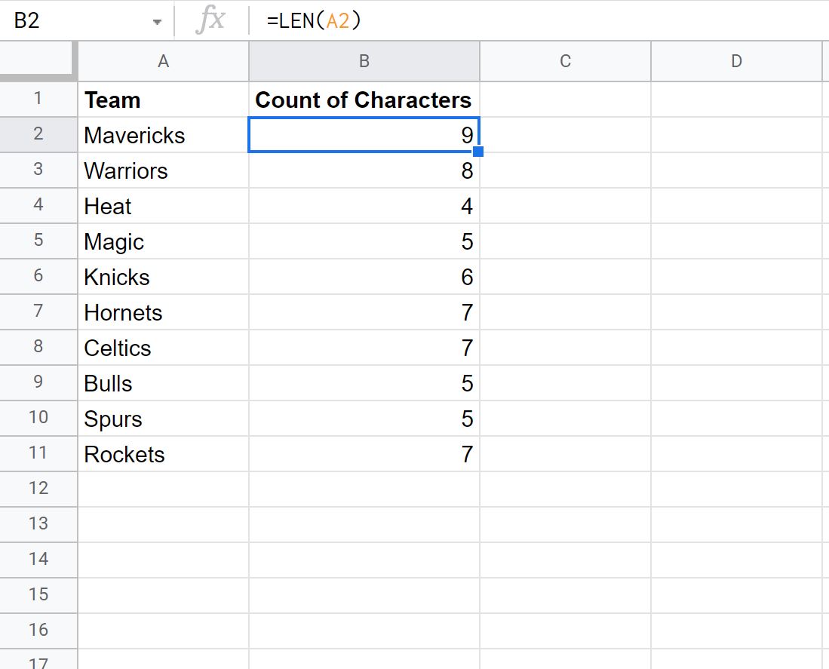This screenshot has height=669, width=829.
Task: Select the character count for Knicks
Action: pyautogui.click(x=364, y=277)
